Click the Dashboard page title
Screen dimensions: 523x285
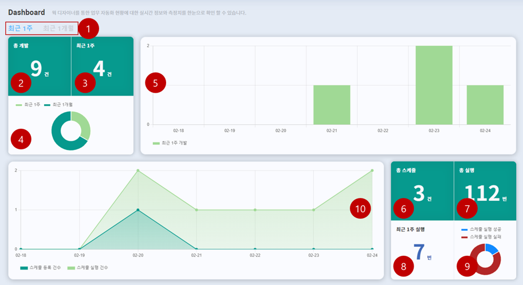click(x=26, y=13)
